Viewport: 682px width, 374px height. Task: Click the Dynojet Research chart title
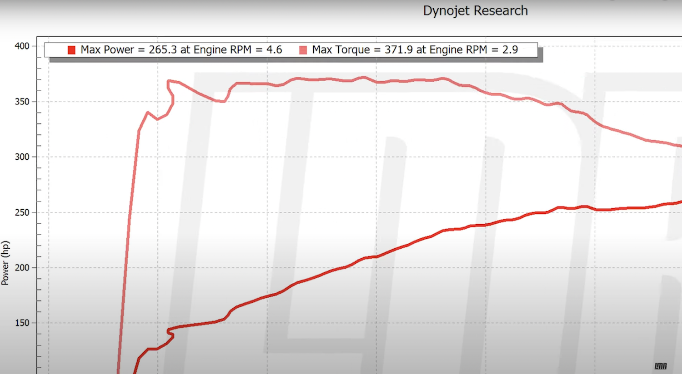coord(476,11)
